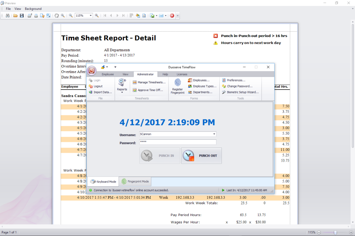Click the Scale page icon in toolbar
The image size is (355, 236).
48,15
